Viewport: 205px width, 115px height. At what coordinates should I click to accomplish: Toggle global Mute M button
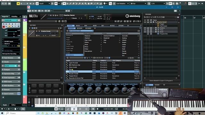(18, 4)
